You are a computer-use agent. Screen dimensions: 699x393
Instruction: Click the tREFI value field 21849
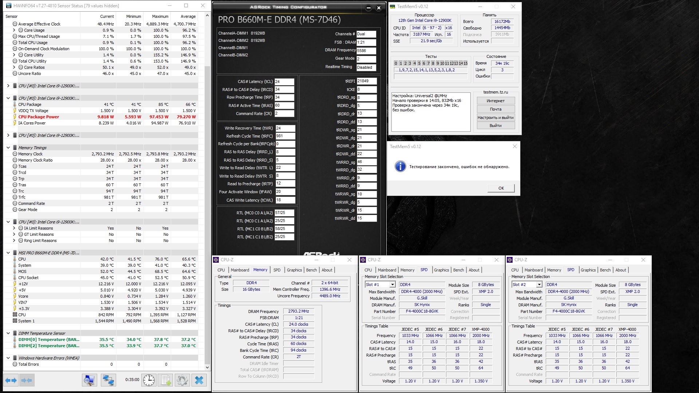pyautogui.click(x=367, y=81)
